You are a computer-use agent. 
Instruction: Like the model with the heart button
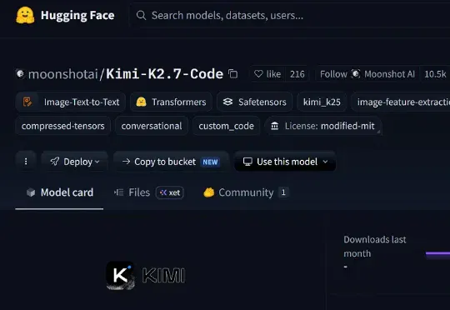point(267,74)
